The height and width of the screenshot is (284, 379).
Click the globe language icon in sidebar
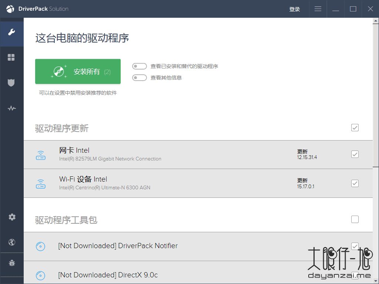(12, 242)
